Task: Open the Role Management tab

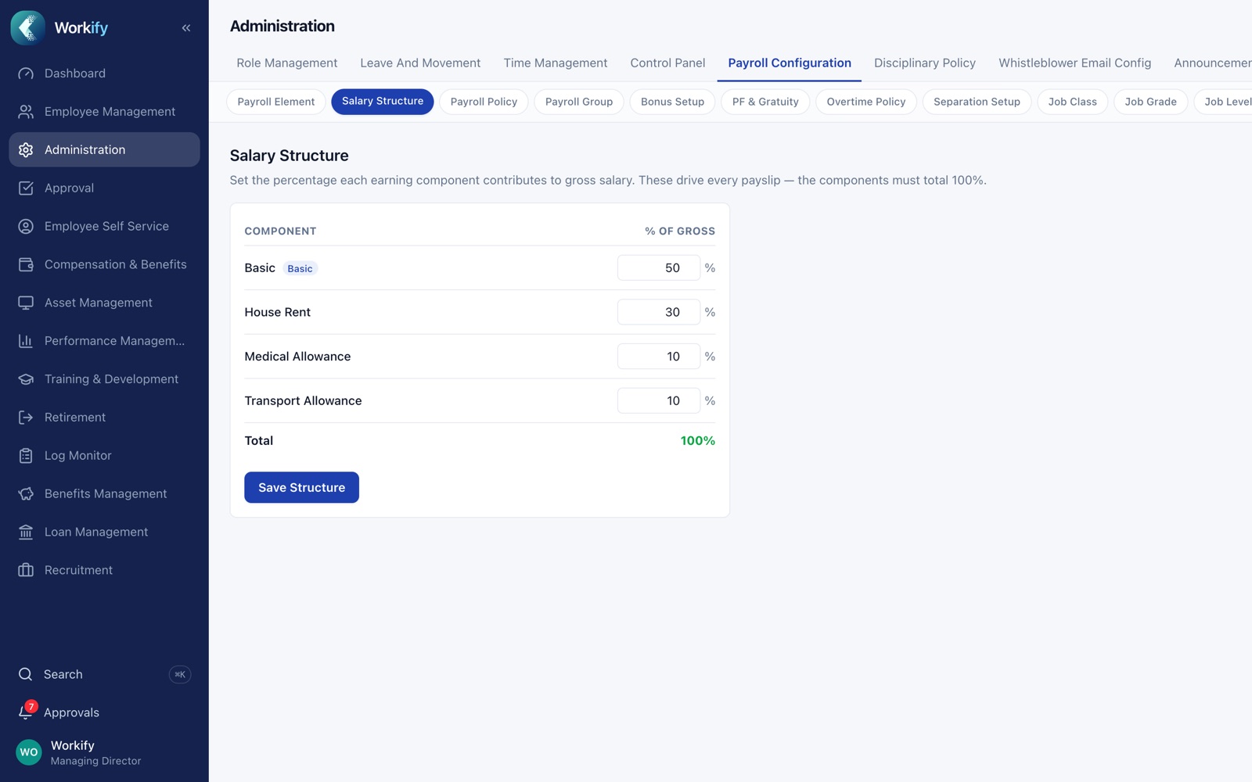Action: [x=287, y=63]
